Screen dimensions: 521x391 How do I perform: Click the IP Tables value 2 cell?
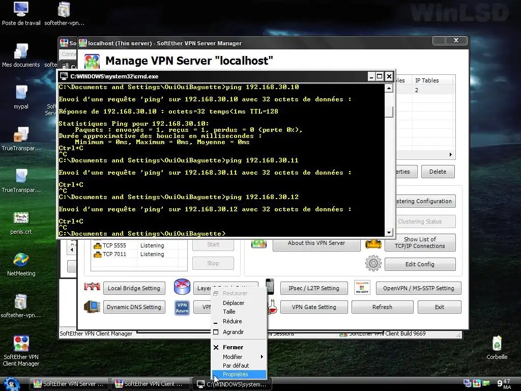(x=432, y=90)
